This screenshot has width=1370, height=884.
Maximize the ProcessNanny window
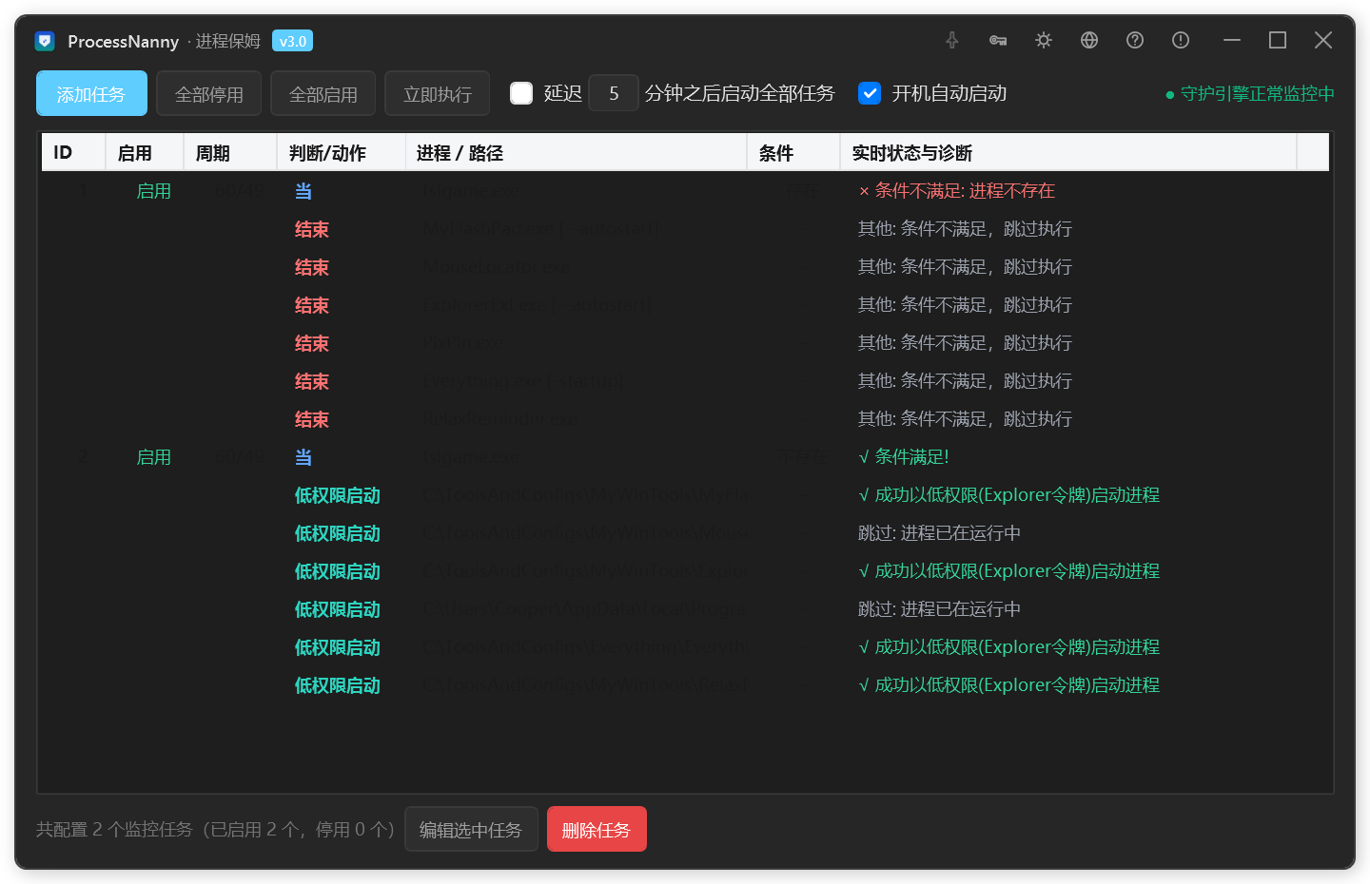click(x=1278, y=40)
